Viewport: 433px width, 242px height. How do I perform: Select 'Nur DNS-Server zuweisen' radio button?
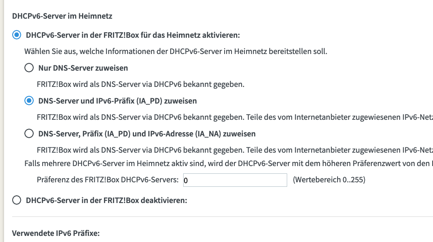coord(29,68)
